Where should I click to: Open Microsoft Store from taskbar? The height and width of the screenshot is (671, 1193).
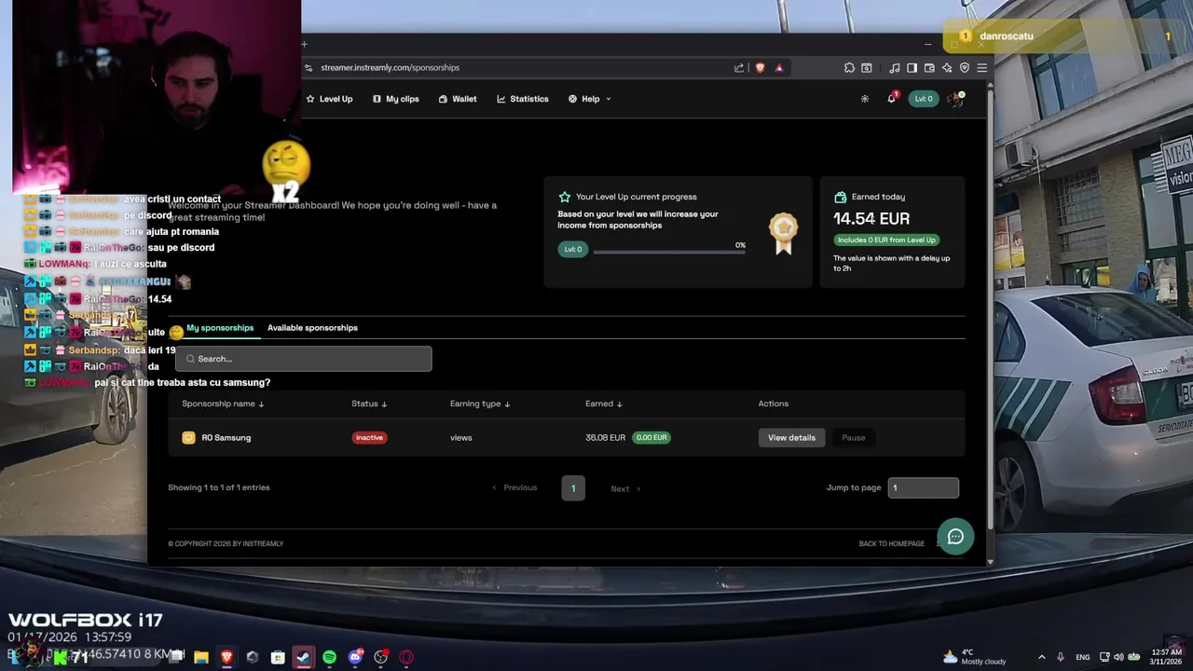tap(278, 657)
